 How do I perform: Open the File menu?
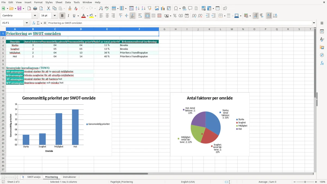click(3, 2)
